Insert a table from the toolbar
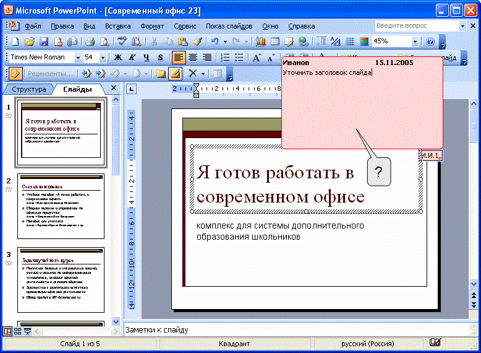 tap(275, 41)
